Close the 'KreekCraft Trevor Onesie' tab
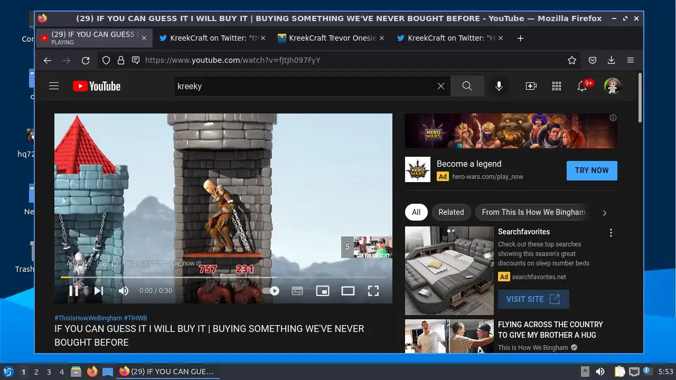This screenshot has height=380, width=676. tap(382, 38)
